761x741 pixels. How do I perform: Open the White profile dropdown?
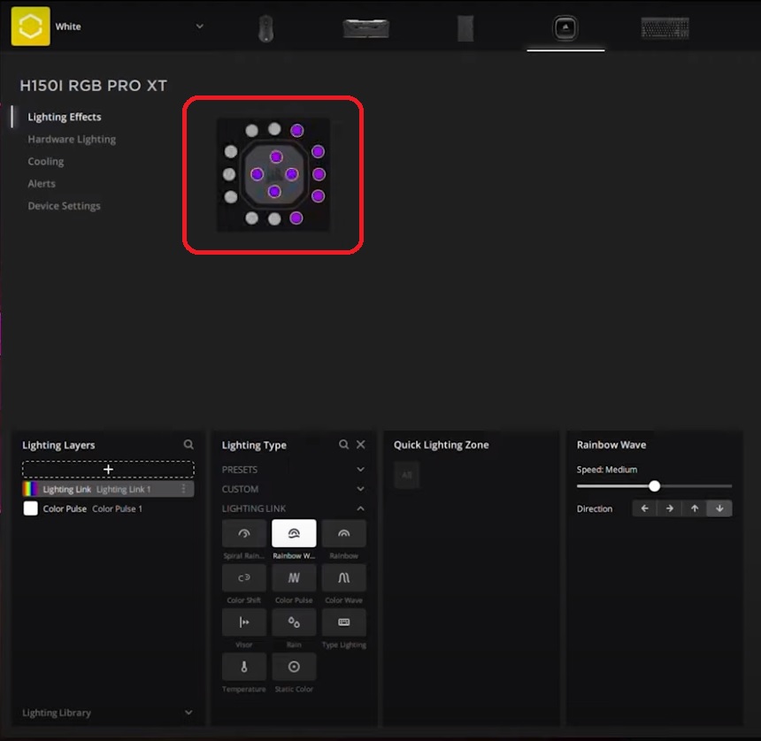point(199,27)
